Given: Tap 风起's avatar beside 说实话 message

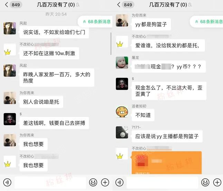Looking at the screenshot, I should click(x=10, y=28).
